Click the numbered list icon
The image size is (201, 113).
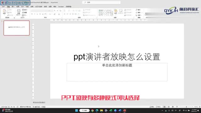(x=69, y=11)
